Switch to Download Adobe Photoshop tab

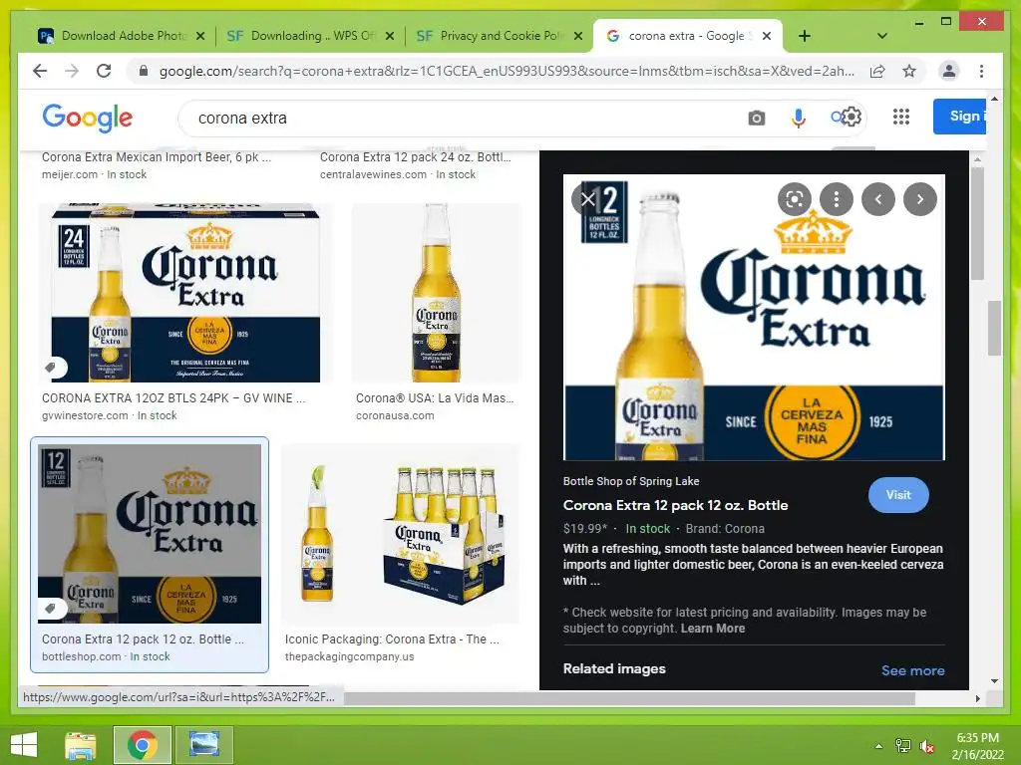tap(121, 36)
